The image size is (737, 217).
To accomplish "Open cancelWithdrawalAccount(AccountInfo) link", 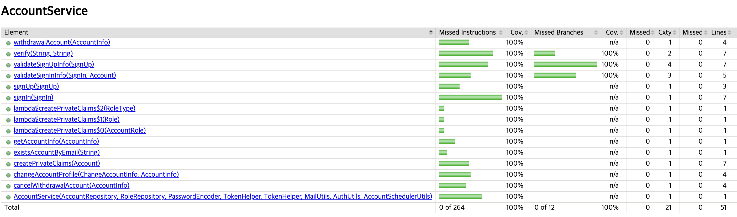I will coord(72,186).
